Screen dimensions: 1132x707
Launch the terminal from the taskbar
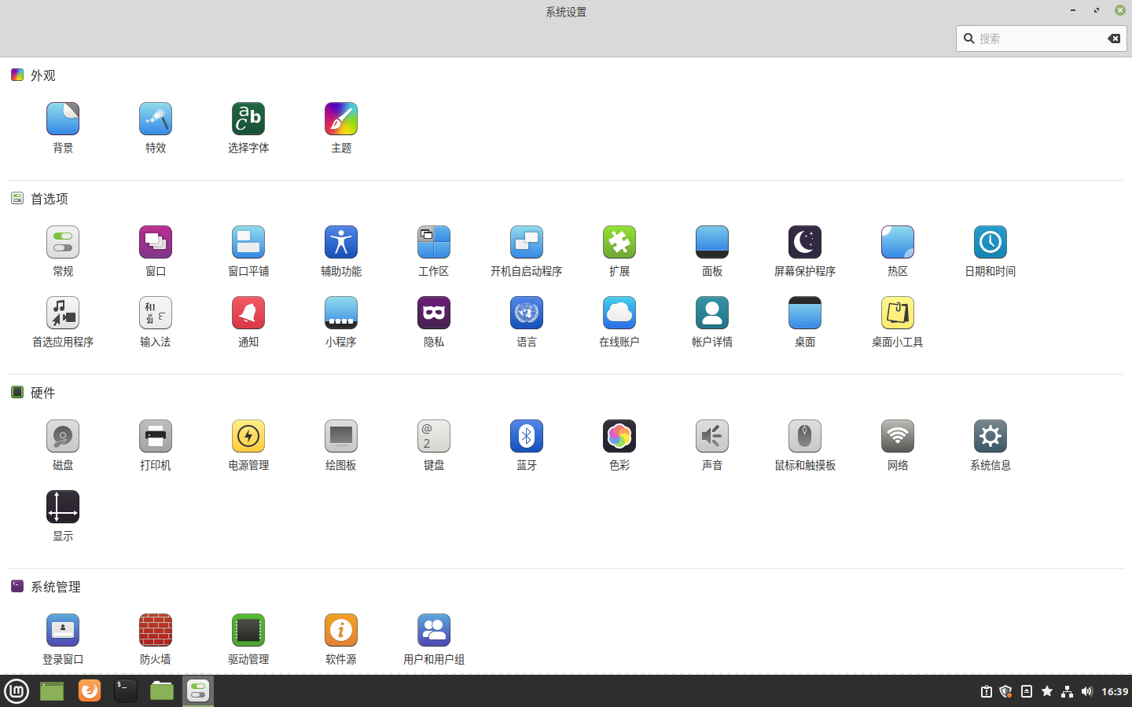point(126,691)
